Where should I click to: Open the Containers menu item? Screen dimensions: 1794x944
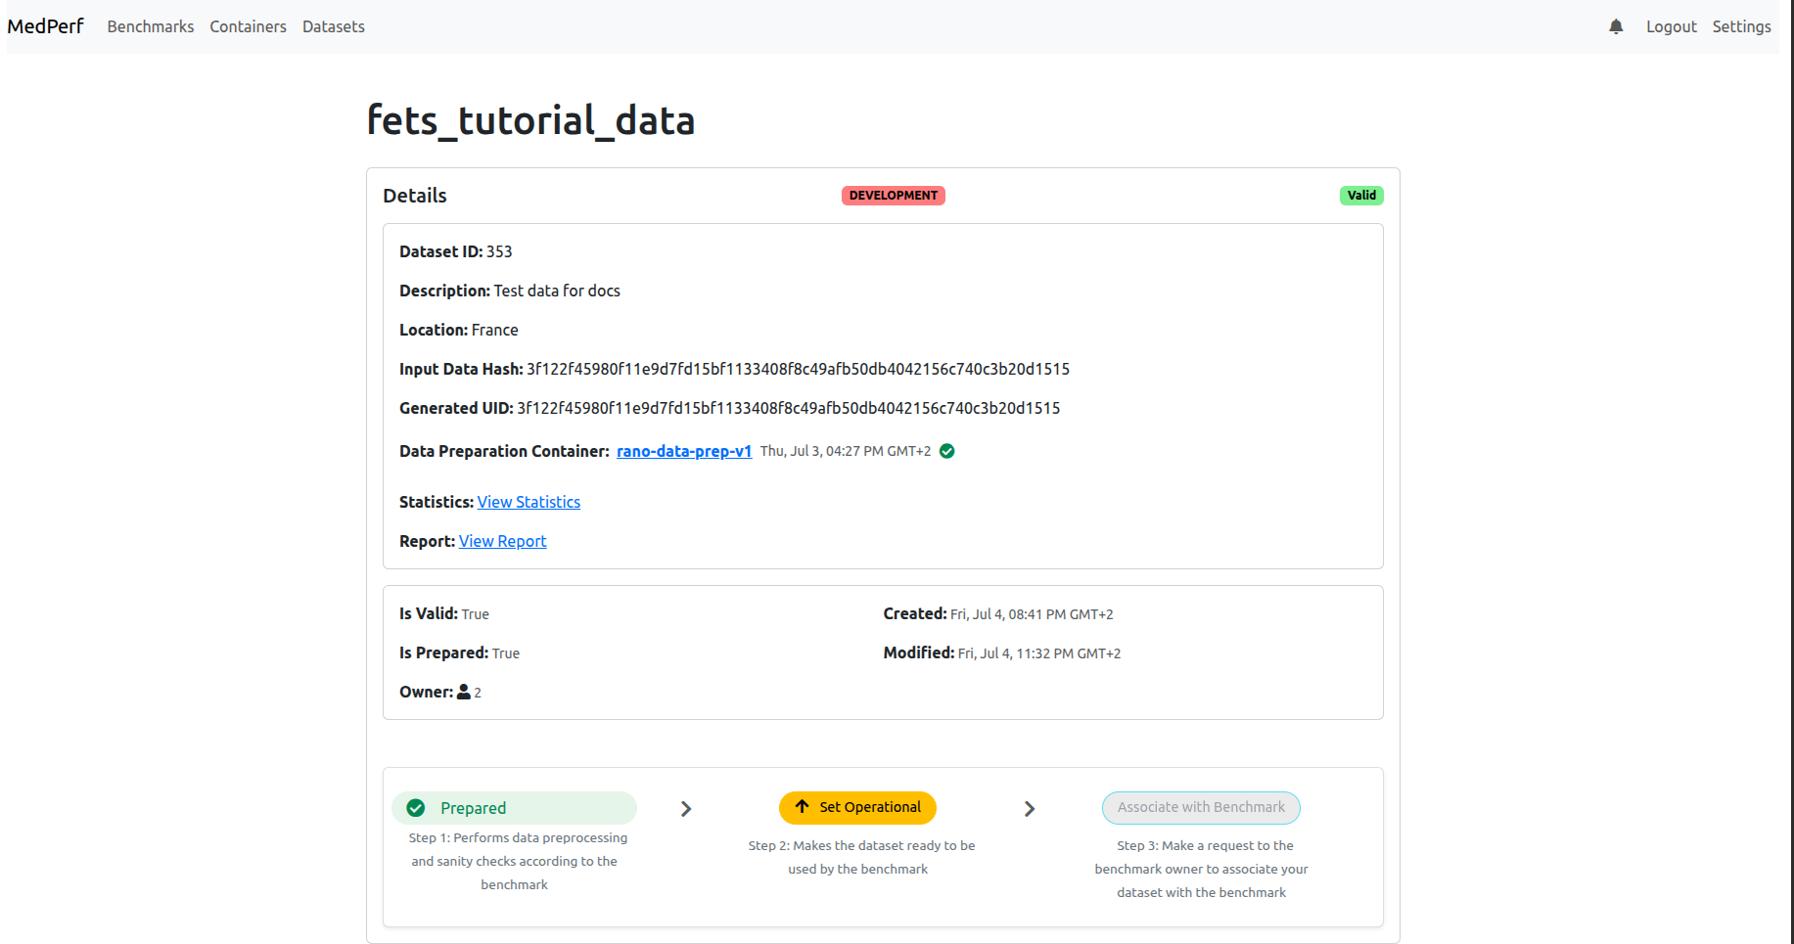[248, 26]
